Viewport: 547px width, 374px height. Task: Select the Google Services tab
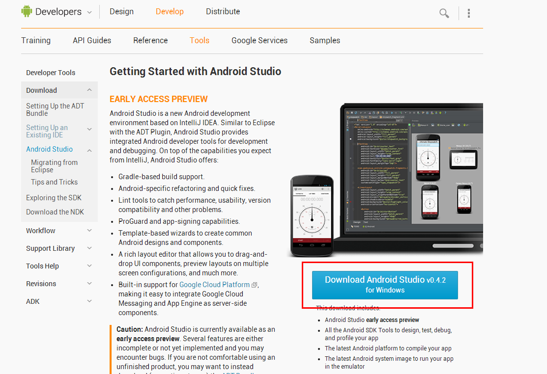[x=259, y=40]
